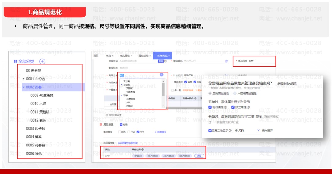Close the 新增商品 tab with its X
The height and width of the screenshot is (174, 332).
[169, 56]
